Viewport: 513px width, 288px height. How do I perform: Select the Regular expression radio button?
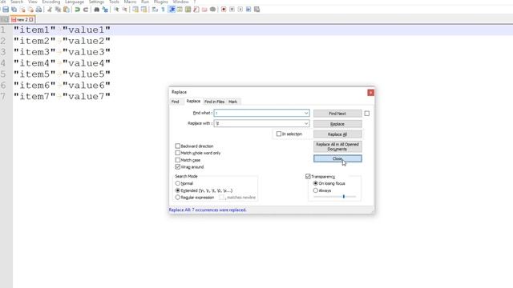pos(178,198)
